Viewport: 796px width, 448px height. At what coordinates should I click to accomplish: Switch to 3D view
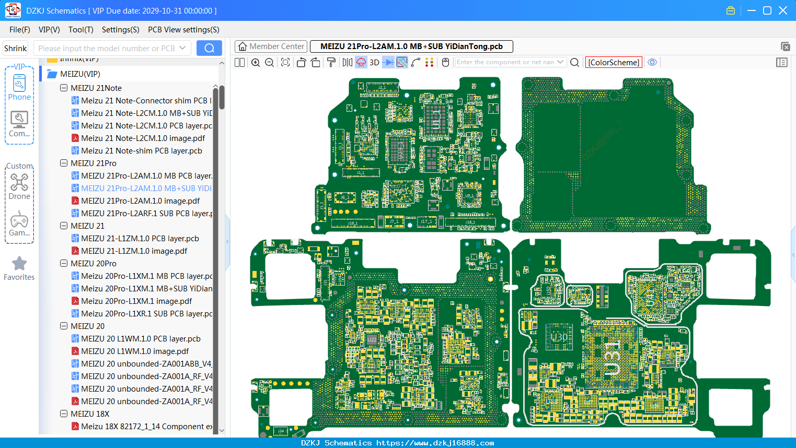(374, 62)
